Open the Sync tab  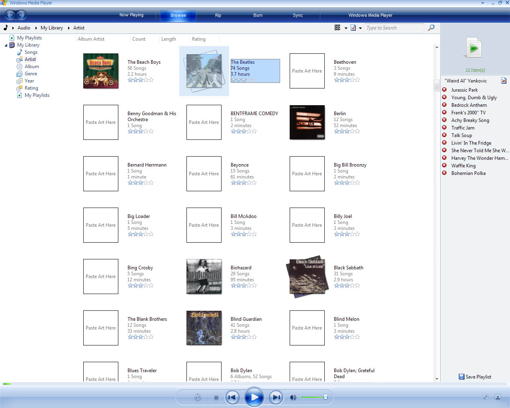point(298,15)
